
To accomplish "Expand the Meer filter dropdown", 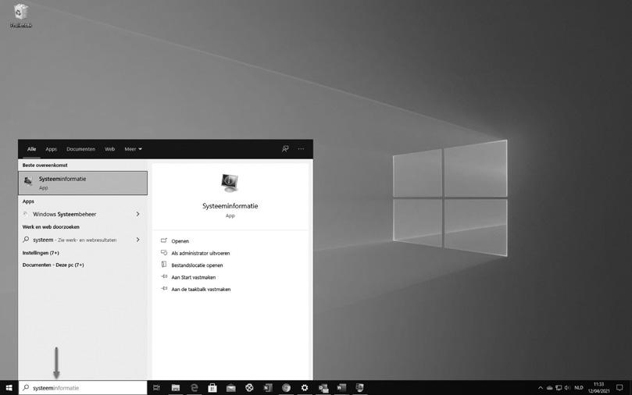I will (133, 149).
